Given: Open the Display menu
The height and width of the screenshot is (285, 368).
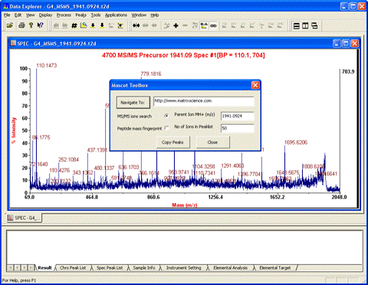Looking at the screenshot, I should pos(45,15).
